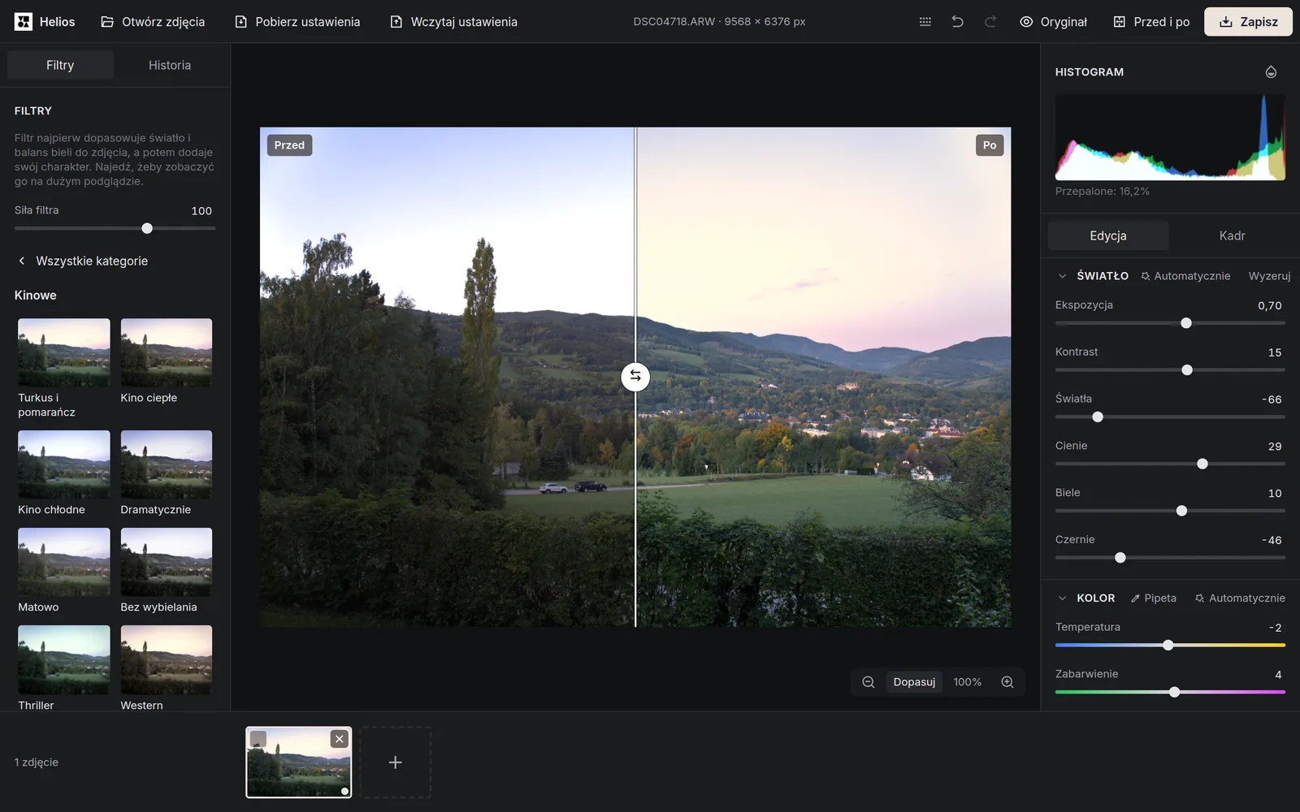Click Wczytaj ustawienia button
The image size is (1300, 812).
coord(453,22)
